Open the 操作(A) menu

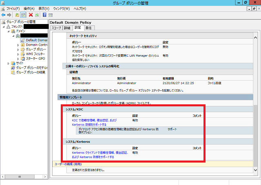point(29,8)
